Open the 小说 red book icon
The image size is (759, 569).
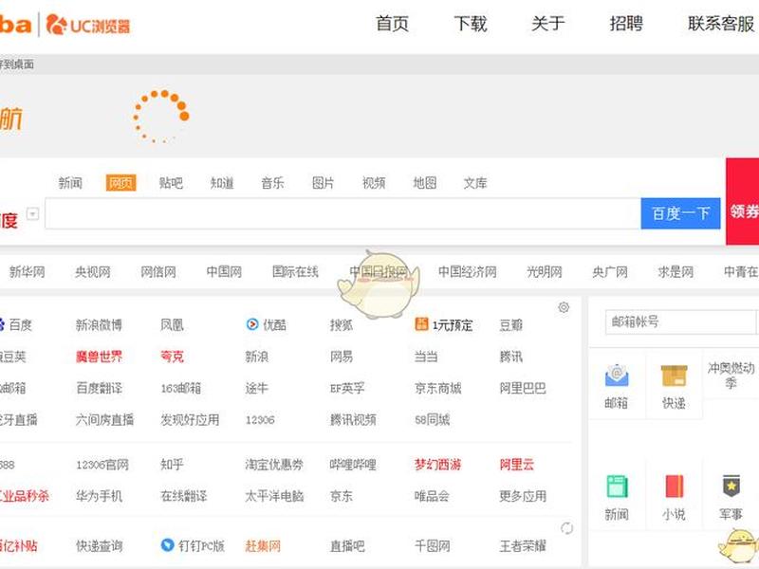tap(674, 486)
